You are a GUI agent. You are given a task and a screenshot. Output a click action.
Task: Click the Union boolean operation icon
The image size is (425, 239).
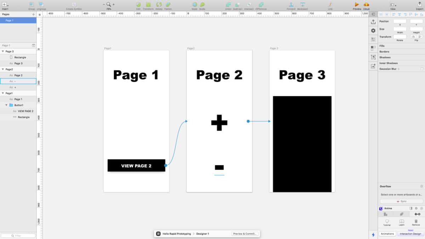[x=228, y=5]
